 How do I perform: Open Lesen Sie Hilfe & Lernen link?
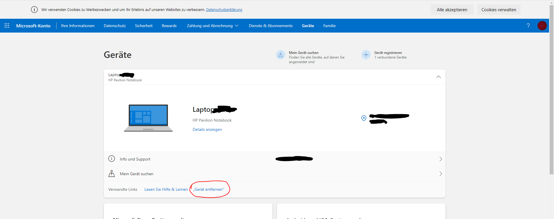click(166, 189)
